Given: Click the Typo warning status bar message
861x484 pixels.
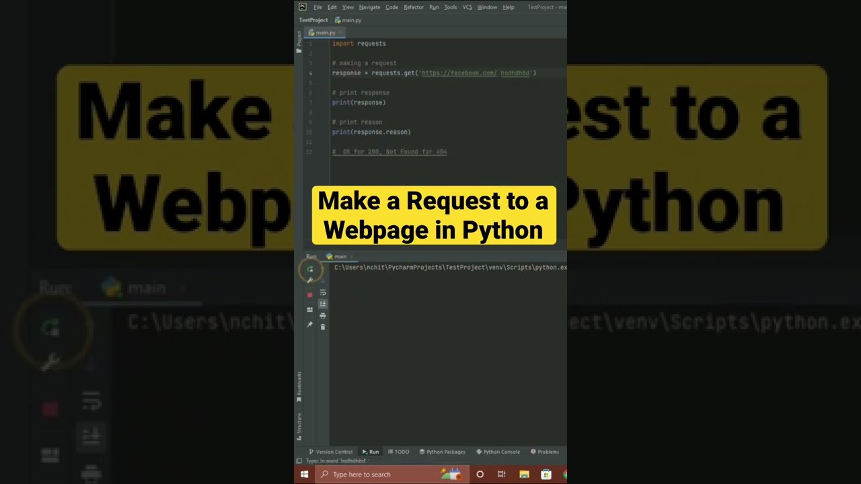Looking at the screenshot, I should pos(336,461).
